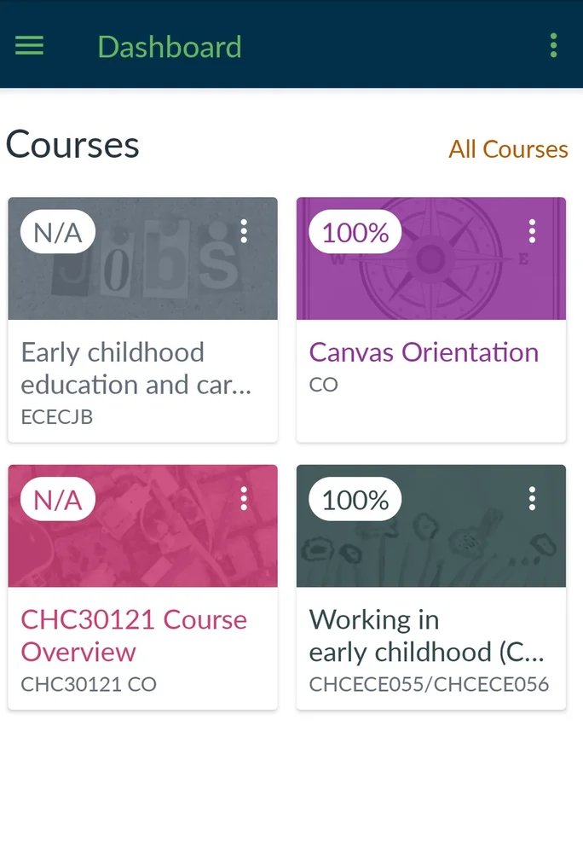Open the Dashboard overflow options menu
Viewport: 583px width, 853px height.
click(x=553, y=45)
